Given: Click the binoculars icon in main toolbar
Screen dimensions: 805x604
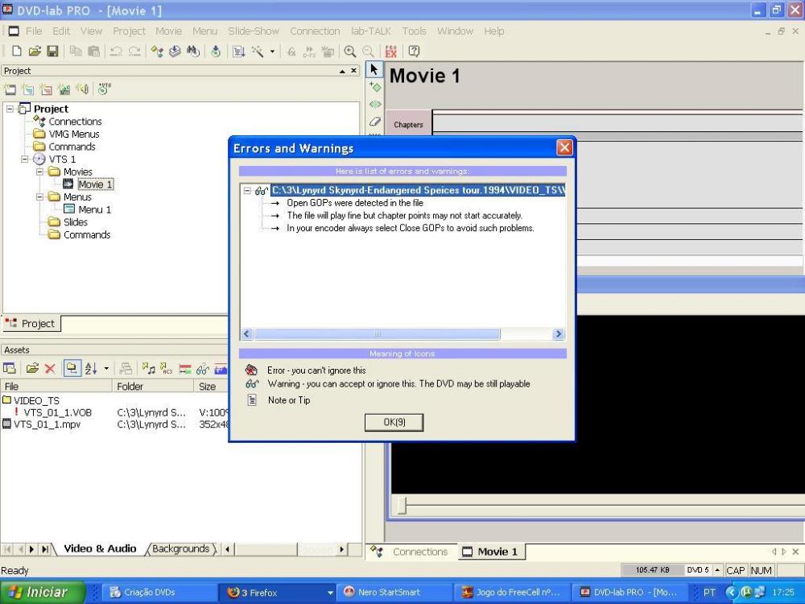Looking at the screenshot, I should (x=194, y=51).
